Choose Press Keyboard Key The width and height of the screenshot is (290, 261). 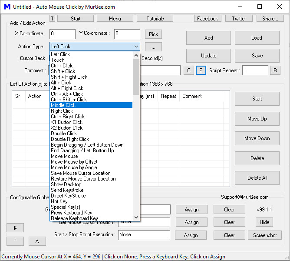point(91,213)
